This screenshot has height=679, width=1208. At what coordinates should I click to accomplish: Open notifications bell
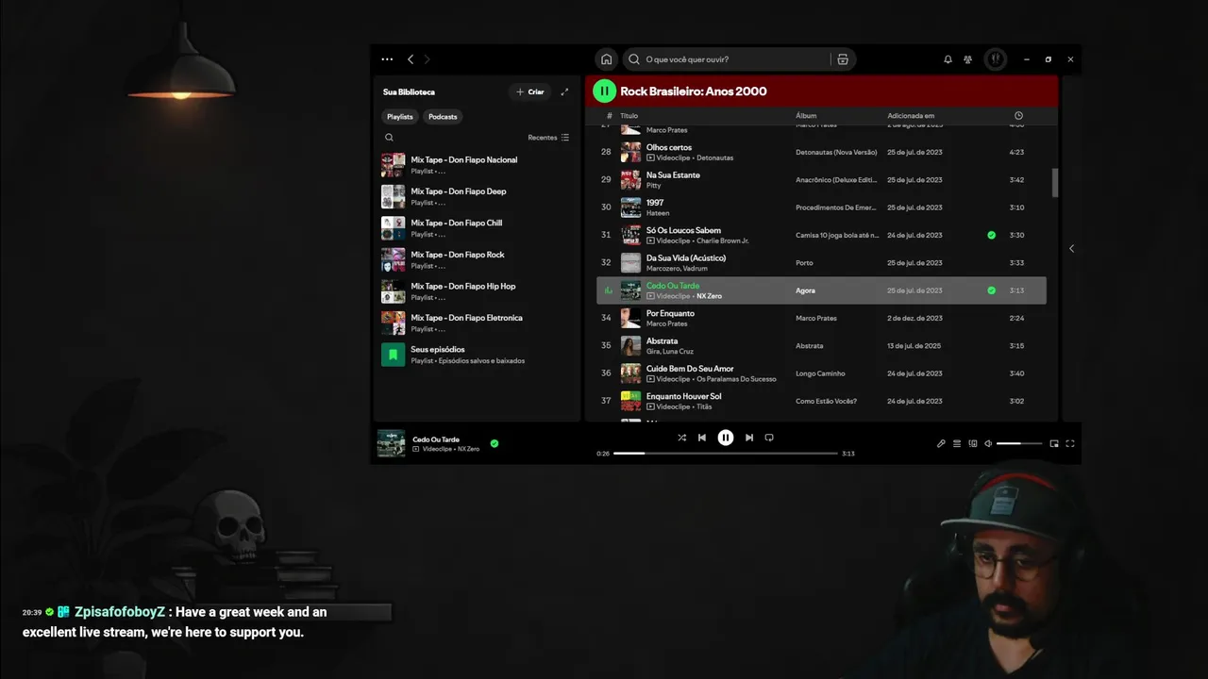click(x=948, y=59)
